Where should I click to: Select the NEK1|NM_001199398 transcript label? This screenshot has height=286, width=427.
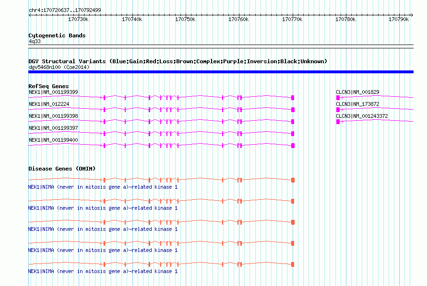[x=53, y=116]
